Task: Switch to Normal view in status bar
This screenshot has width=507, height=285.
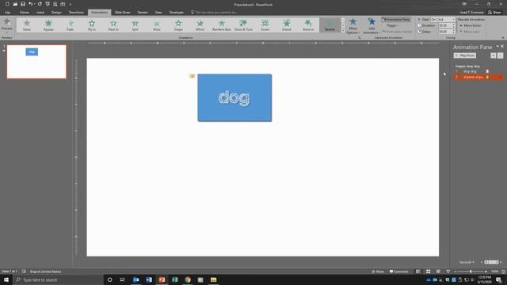Action: (418, 272)
